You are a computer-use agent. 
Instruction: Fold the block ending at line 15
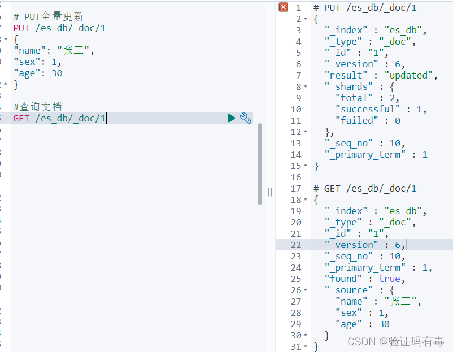(x=306, y=166)
